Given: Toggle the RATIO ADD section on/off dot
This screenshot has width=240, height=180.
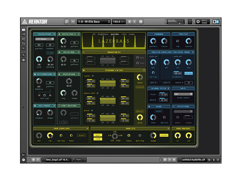Looking at the screenshot, I should click(59, 52).
